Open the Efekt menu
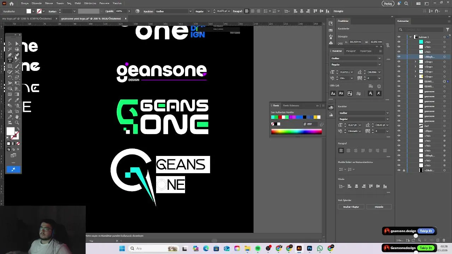The width and height of the screenshot is (452, 254). click(78, 3)
